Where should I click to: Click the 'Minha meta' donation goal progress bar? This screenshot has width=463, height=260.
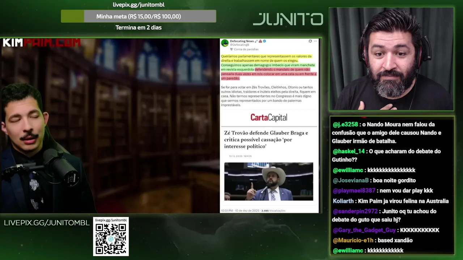tap(139, 16)
